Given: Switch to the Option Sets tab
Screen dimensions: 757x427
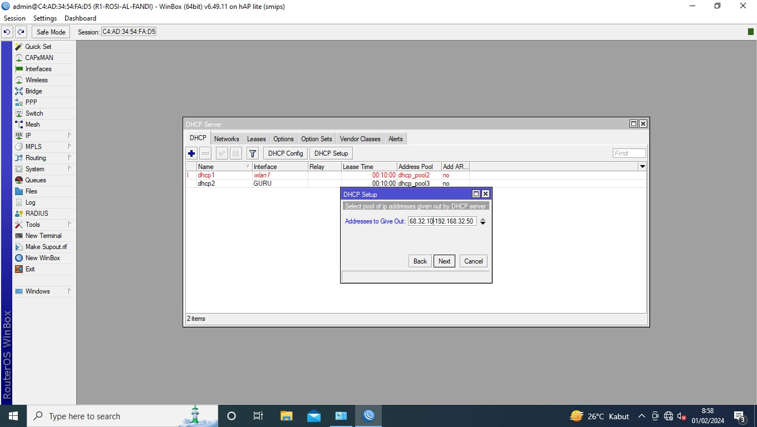Looking at the screenshot, I should (317, 139).
